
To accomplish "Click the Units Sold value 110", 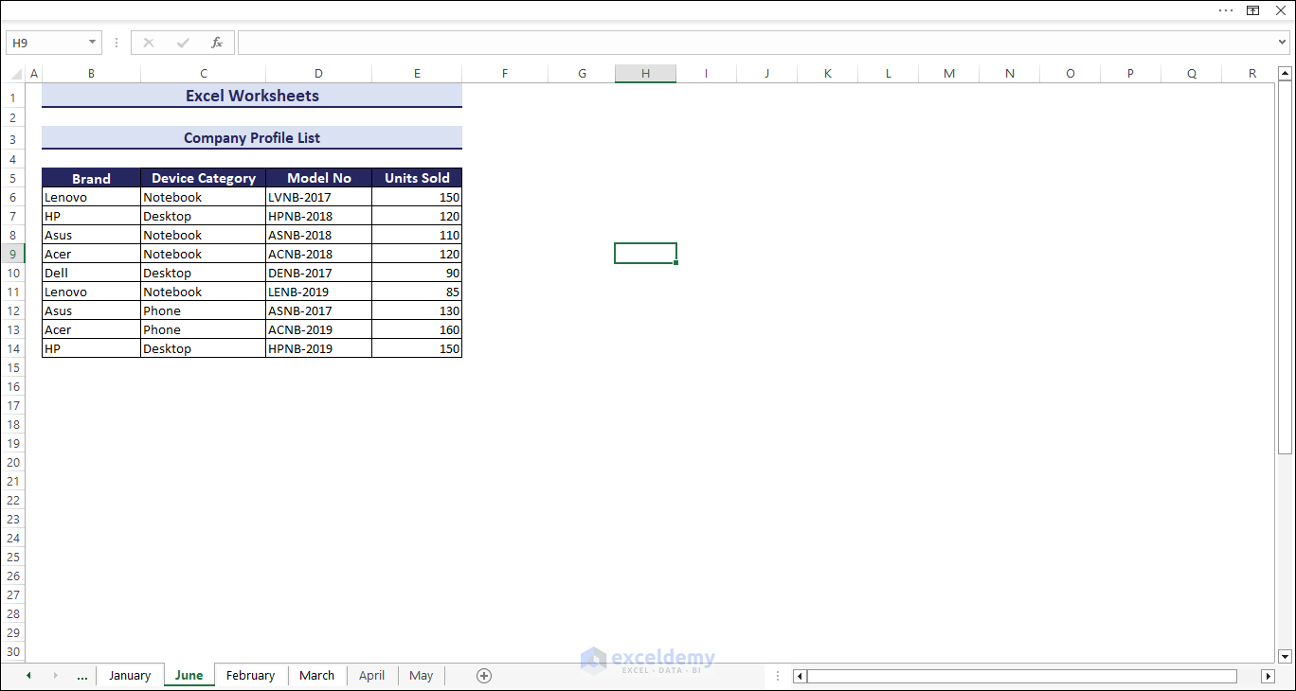I will [417, 235].
